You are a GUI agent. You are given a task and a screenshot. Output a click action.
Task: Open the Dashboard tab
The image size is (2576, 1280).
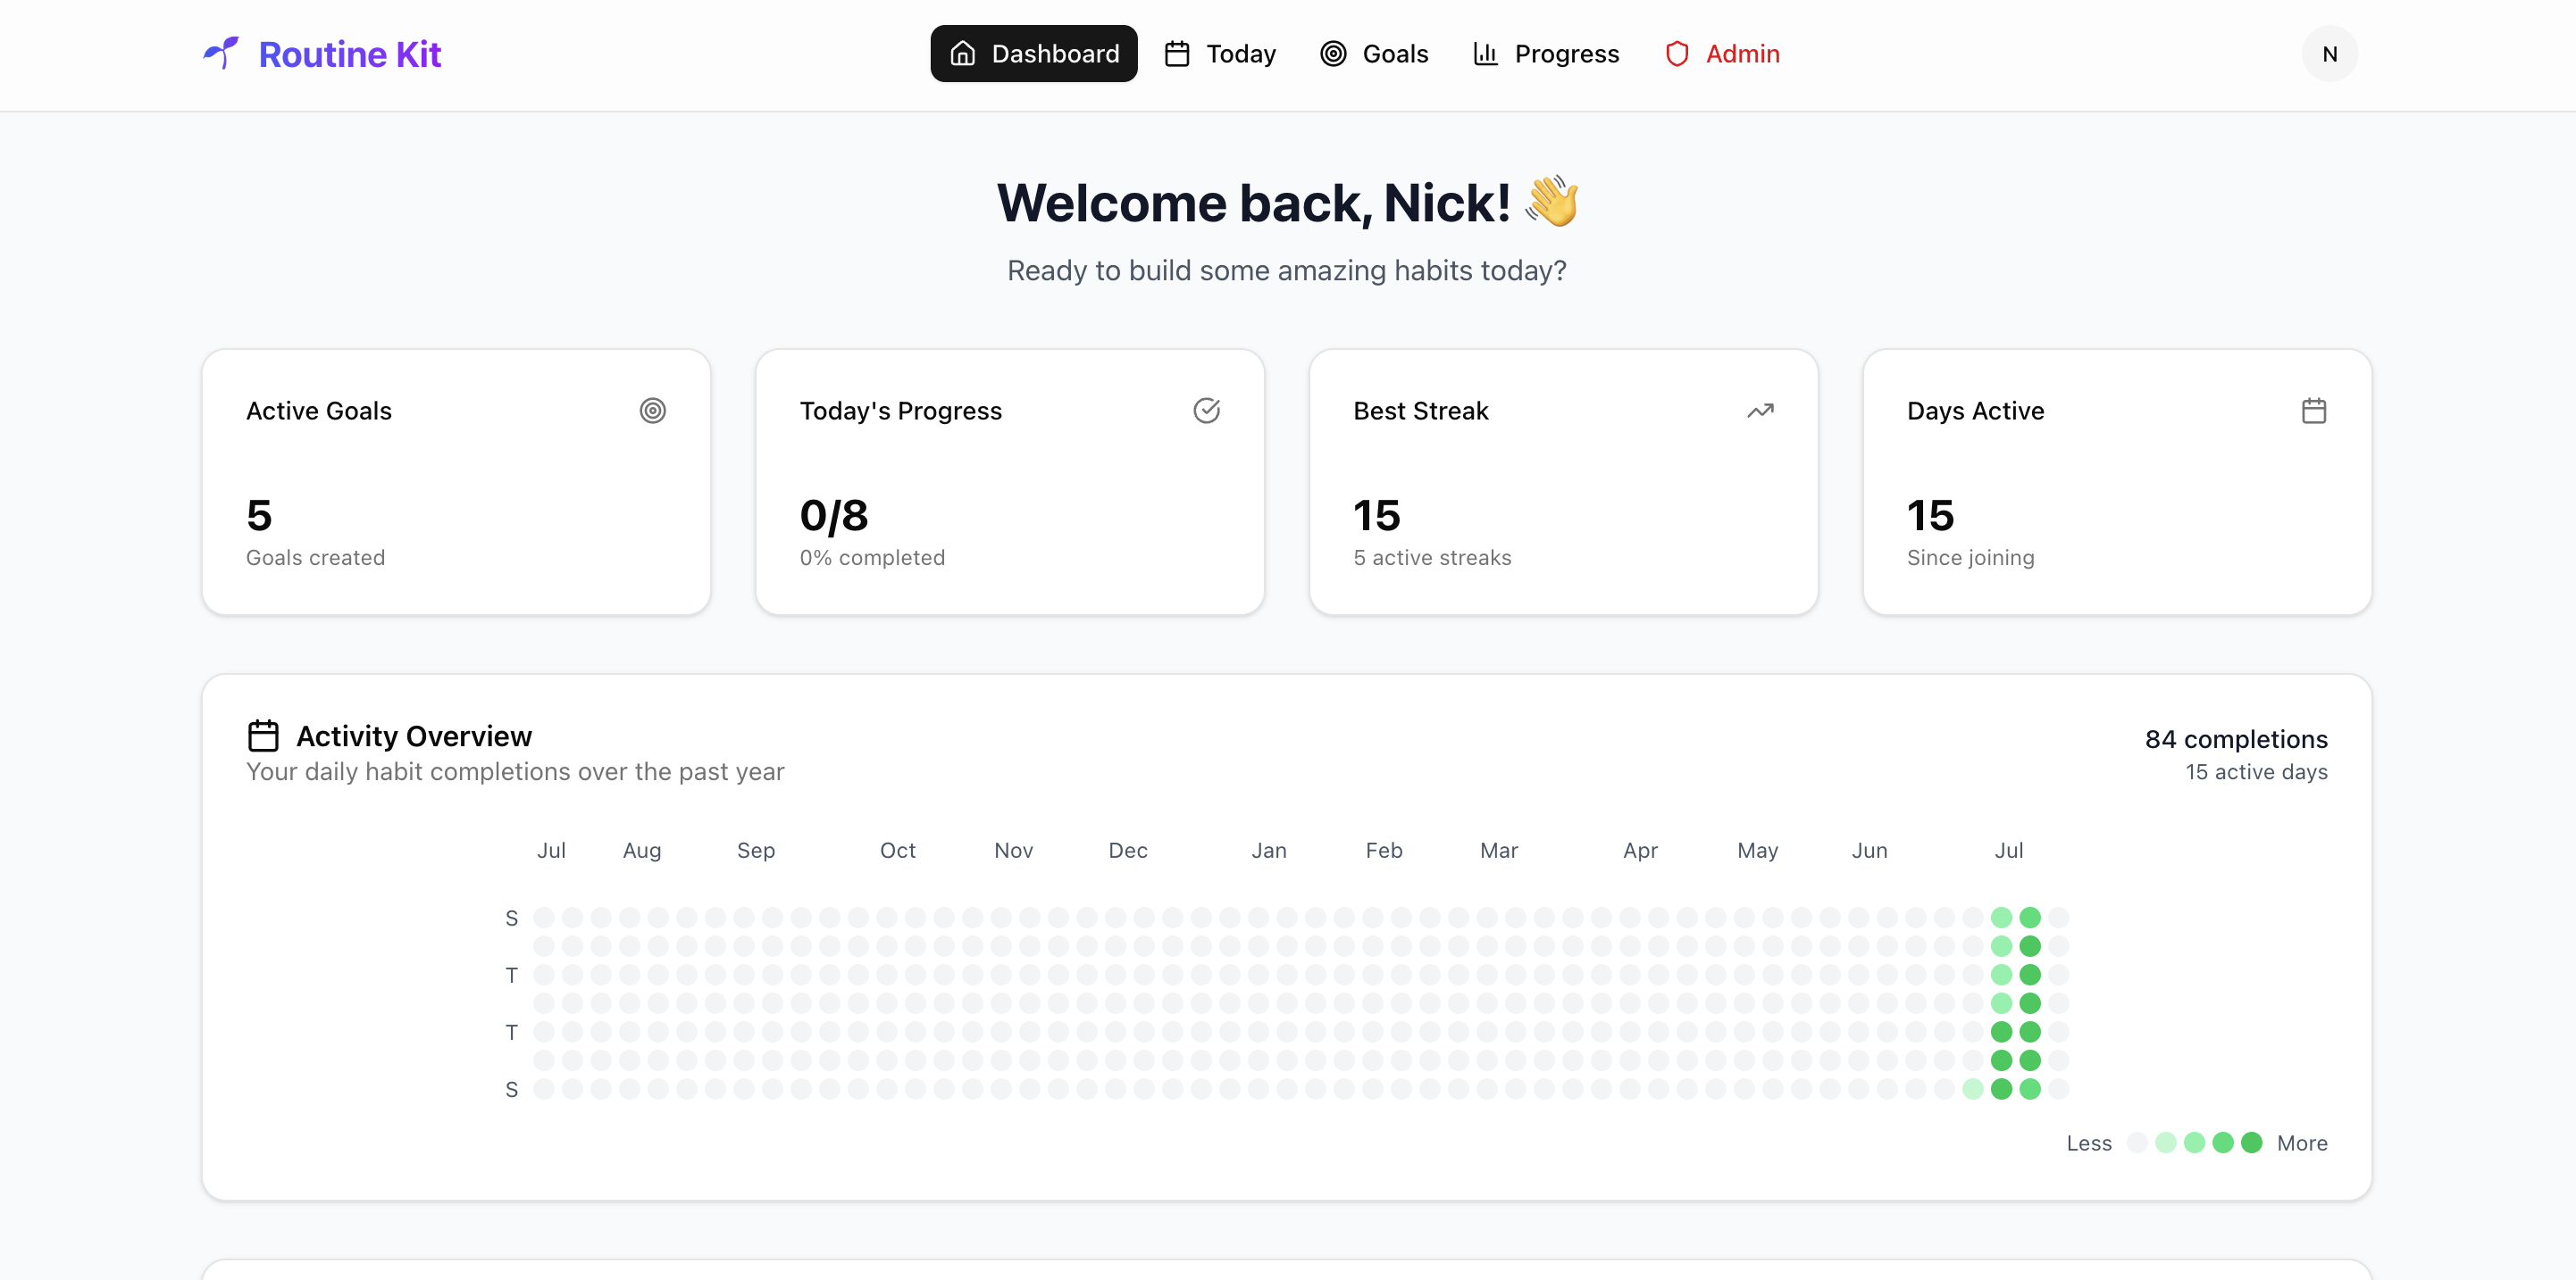click(1033, 54)
